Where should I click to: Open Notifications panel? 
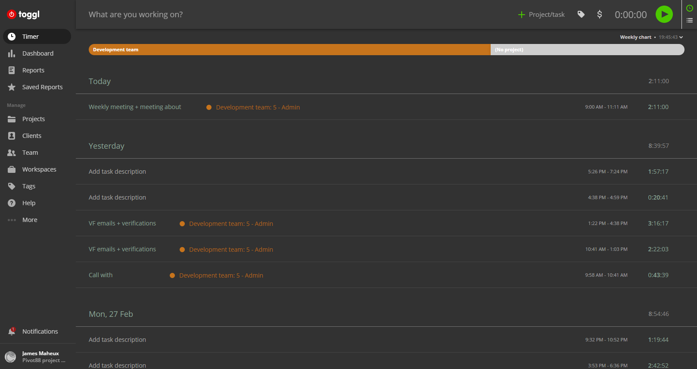coord(37,331)
